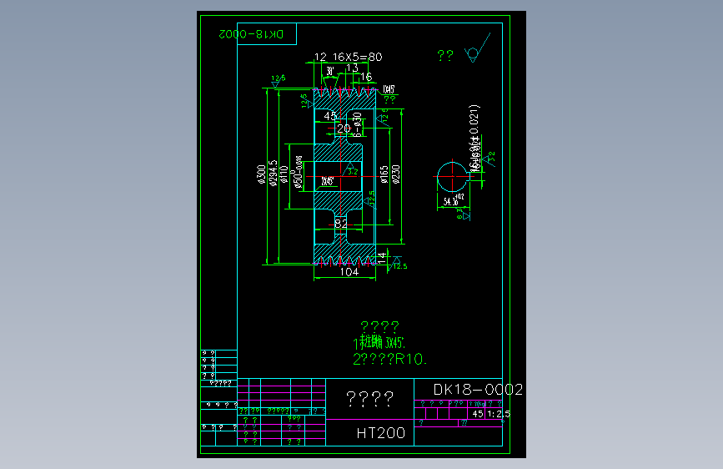
Task: Click the 82 dimension near the lower web
Action: (x=341, y=224)
